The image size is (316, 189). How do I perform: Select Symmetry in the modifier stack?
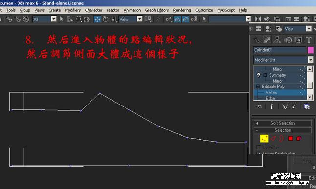pos(277,75)
